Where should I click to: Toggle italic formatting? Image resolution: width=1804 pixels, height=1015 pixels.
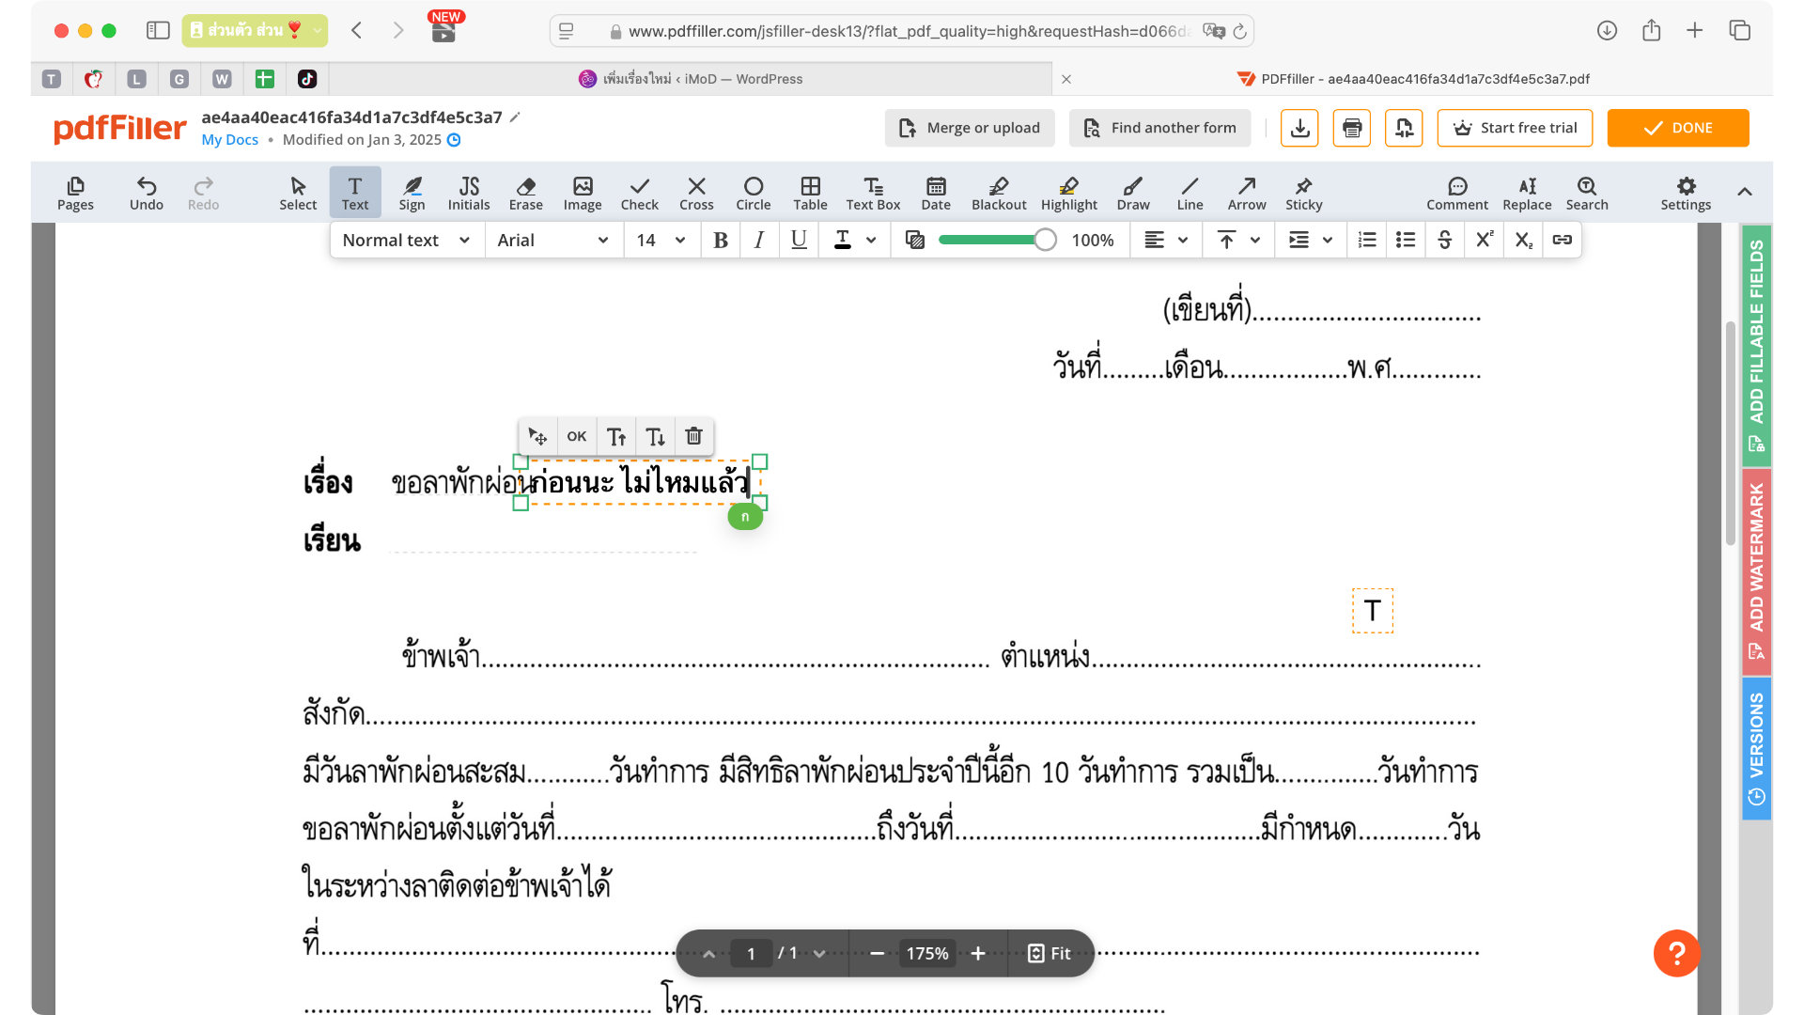coord(759,240)
